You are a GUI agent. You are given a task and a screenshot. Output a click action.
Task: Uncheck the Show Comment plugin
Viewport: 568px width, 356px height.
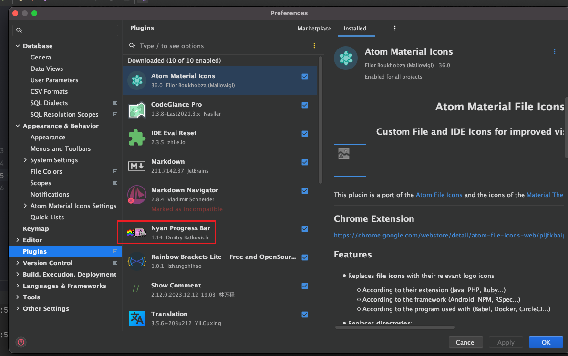point(305,286)
